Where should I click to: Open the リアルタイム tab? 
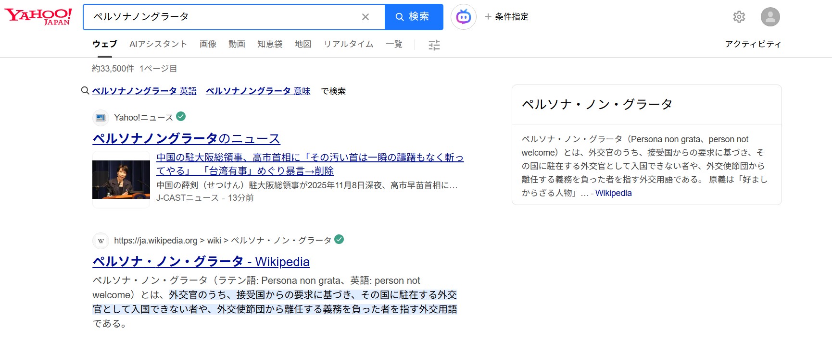click(348, 44)
